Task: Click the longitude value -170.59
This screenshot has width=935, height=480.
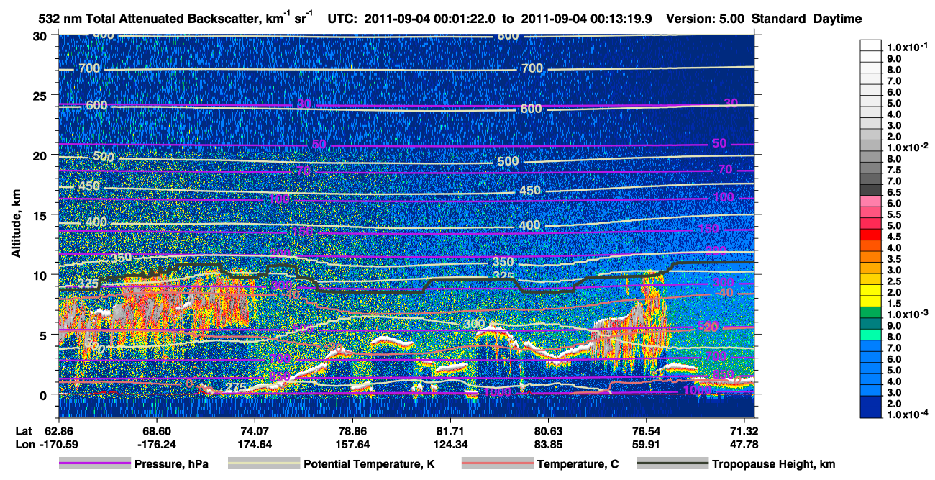Action: [x=58, y=443]
